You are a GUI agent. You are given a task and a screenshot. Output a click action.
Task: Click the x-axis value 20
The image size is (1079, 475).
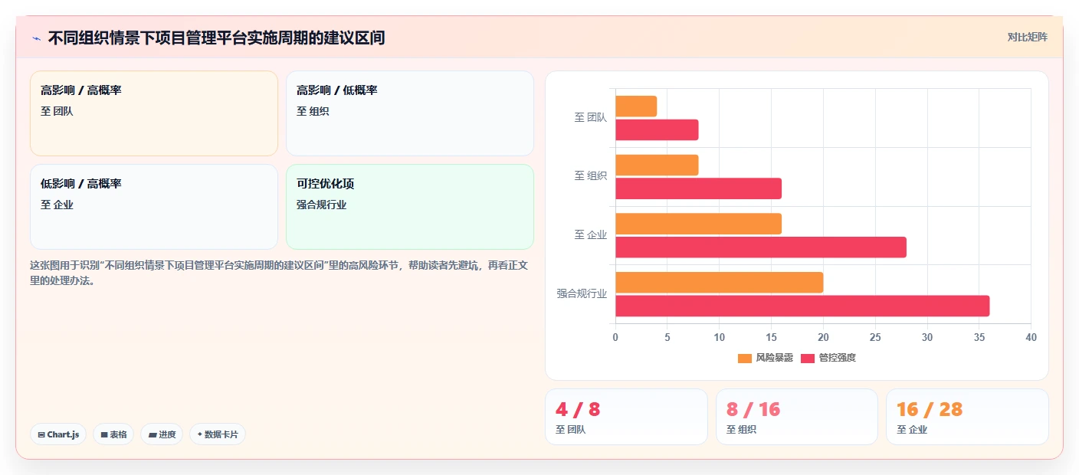823,337
